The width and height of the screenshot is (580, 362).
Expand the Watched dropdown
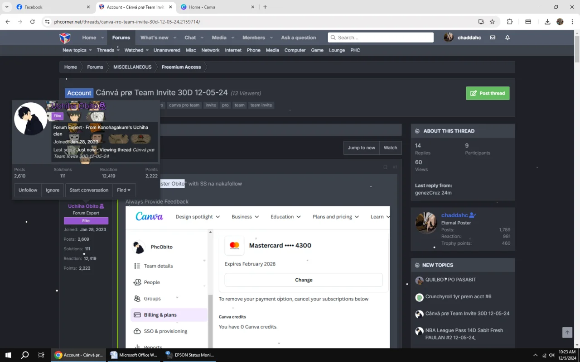point(147,50)
